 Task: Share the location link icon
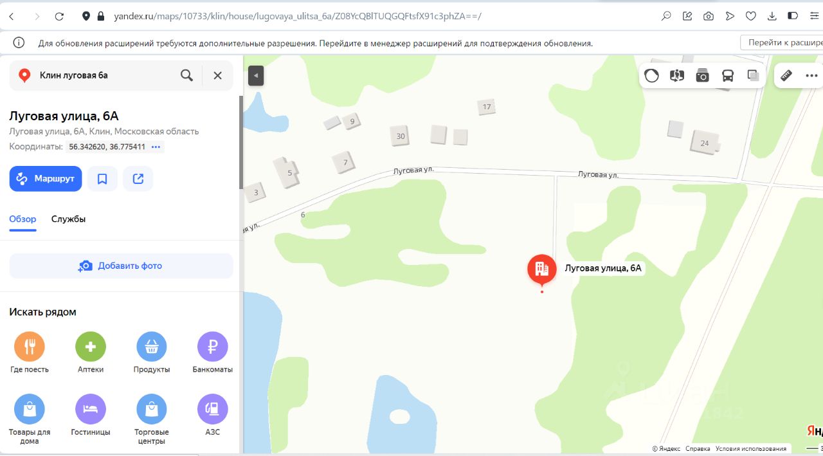point(138,179)
